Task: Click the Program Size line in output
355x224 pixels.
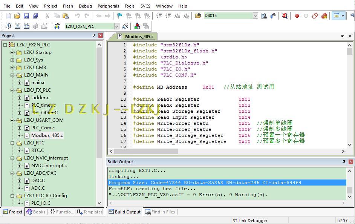Action: tap(227, 183)
